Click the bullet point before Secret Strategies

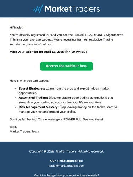(x=16, y=88)
